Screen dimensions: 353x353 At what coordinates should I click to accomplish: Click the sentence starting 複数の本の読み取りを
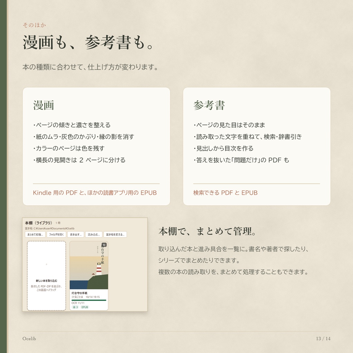(234, 272)
